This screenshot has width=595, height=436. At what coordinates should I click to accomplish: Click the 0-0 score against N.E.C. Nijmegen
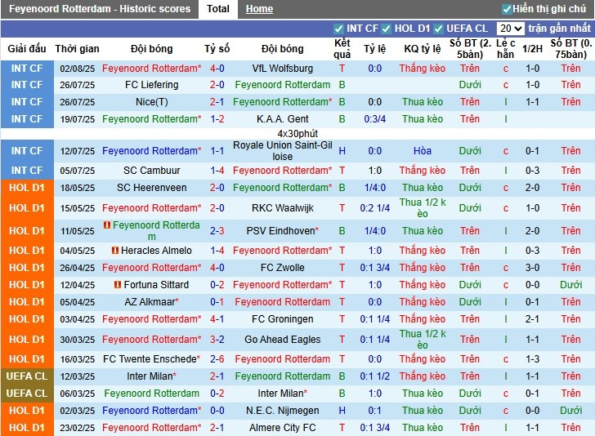217,411
